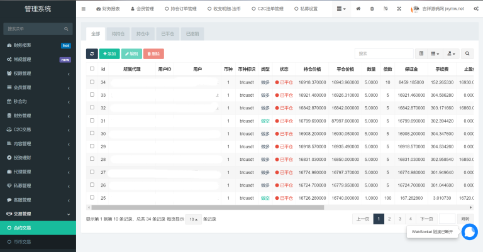The height and width of the screenshot is (252, 483).
Task: Check the checkbox for row id 34
Action: pyautogui.click(x=92, y=82)
